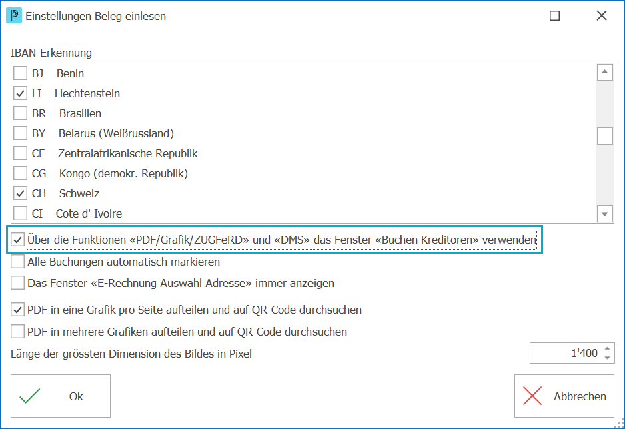
Task: Close the Einstellungen Beleg einlesen dialog
Action: pos(602,16)
